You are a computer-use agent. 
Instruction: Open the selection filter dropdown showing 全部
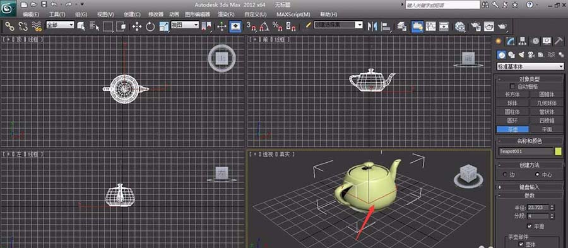60,25
